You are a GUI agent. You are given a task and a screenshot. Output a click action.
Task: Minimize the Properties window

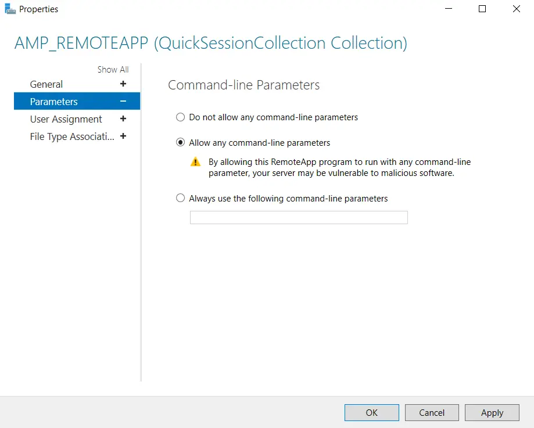448,9
